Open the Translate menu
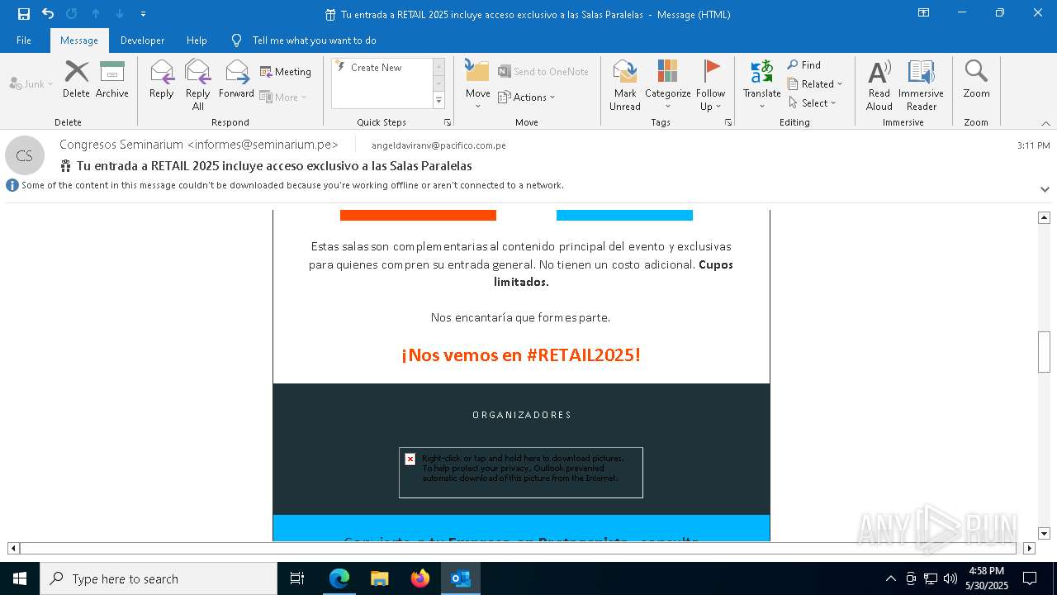Screen dimensions: 1057x595 pos(761,84)
